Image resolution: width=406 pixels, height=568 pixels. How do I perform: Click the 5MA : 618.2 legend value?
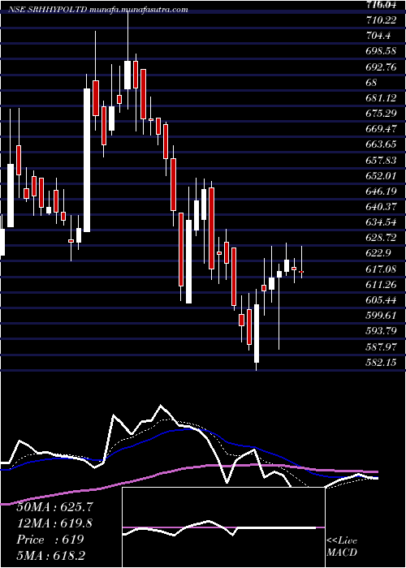click(53, 555)
